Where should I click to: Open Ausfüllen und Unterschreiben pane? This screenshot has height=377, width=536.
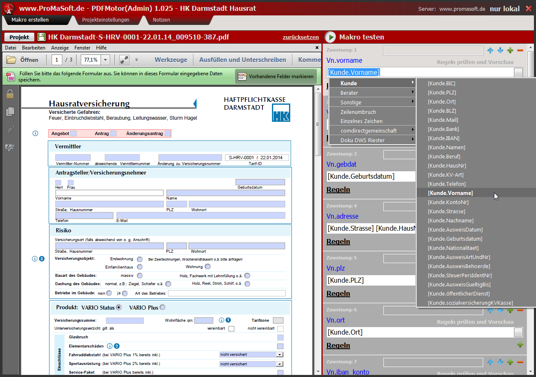pos(242,60)
